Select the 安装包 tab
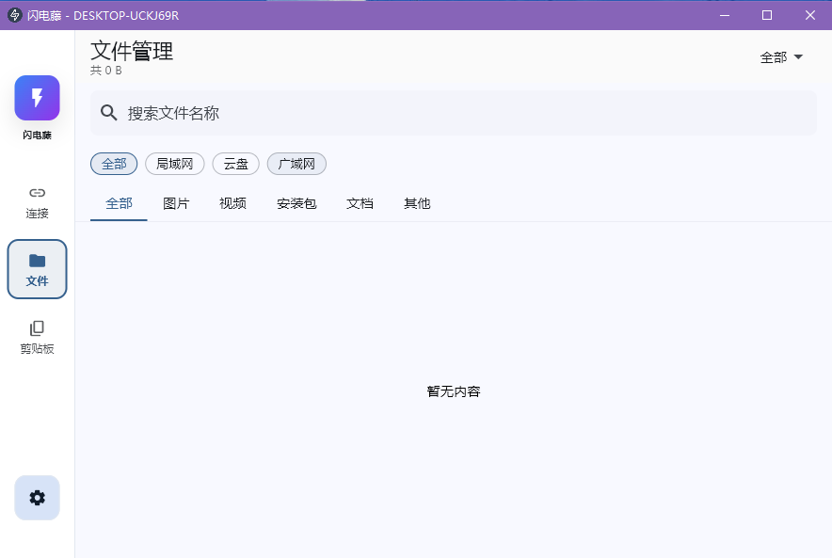 296,203
